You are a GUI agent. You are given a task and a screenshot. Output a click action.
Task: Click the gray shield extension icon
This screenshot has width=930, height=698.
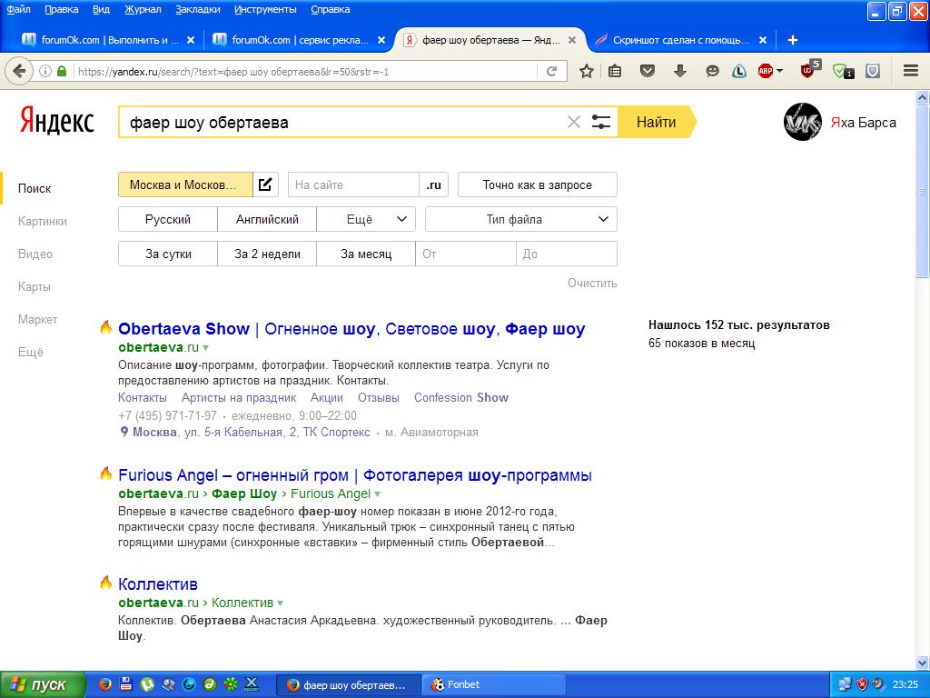(873, 71)
